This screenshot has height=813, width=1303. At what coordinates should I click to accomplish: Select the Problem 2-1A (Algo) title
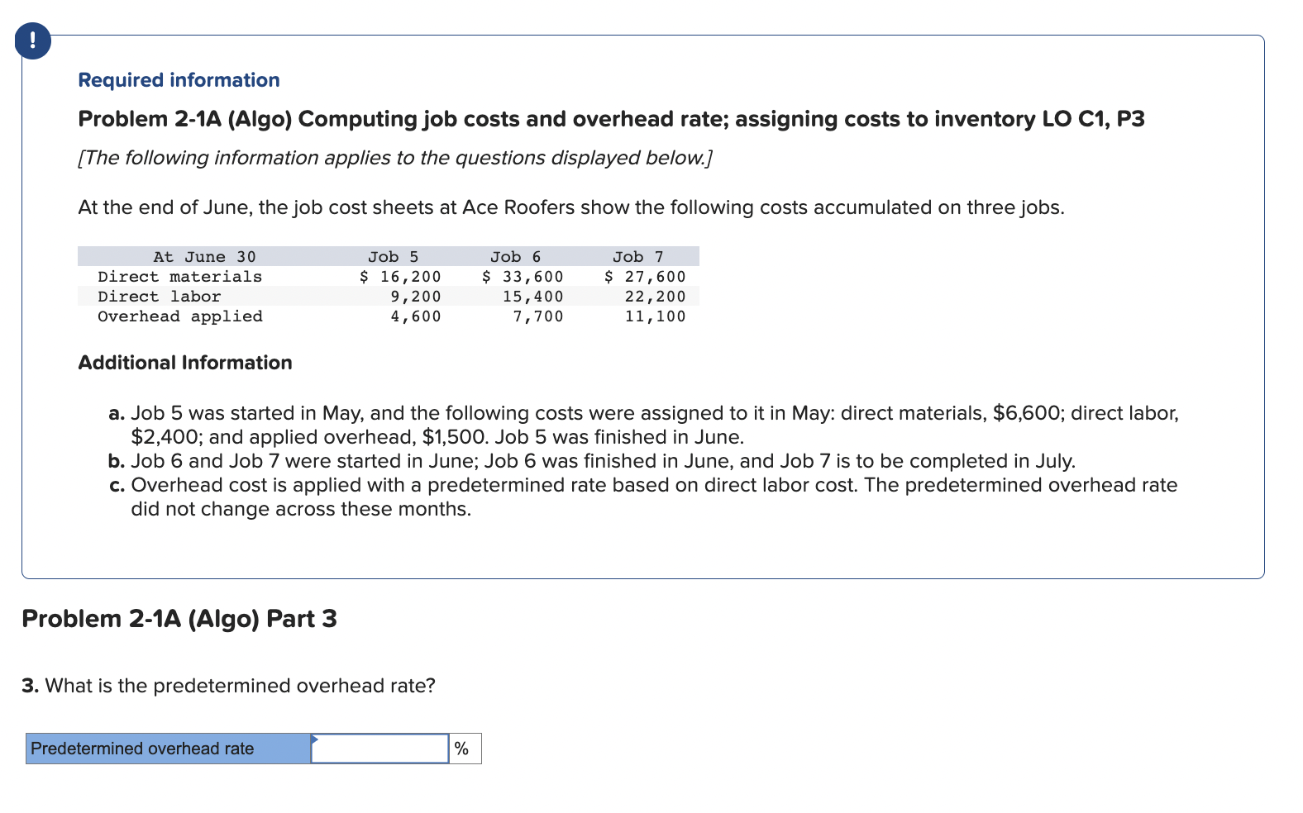[610, 118]
